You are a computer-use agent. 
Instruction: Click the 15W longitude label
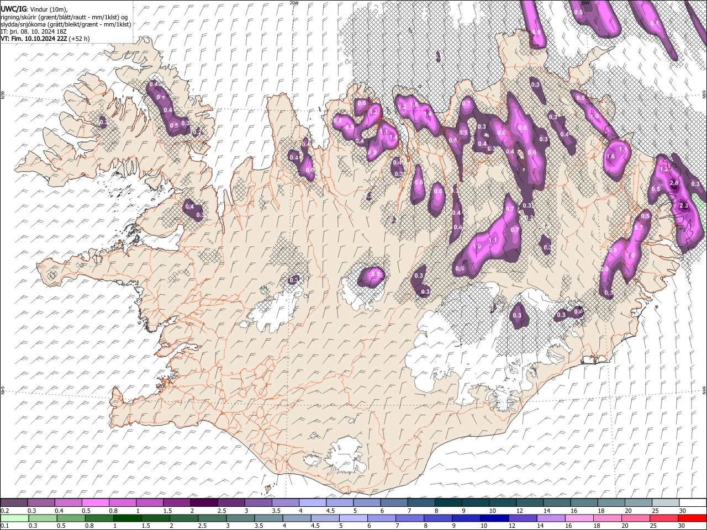pyautogui.click(x=585, y=3)
